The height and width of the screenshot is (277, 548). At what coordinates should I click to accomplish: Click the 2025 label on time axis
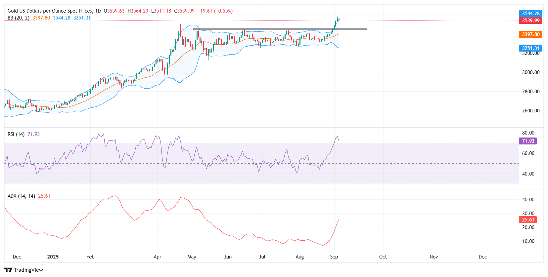(x=53, y=257)
